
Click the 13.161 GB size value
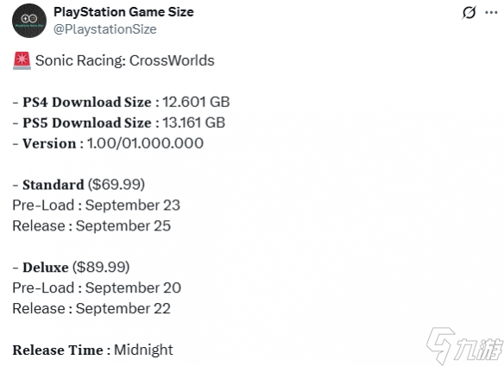click(x=194, y=123)
